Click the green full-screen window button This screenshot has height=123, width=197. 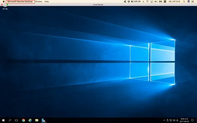coord(8,5)
